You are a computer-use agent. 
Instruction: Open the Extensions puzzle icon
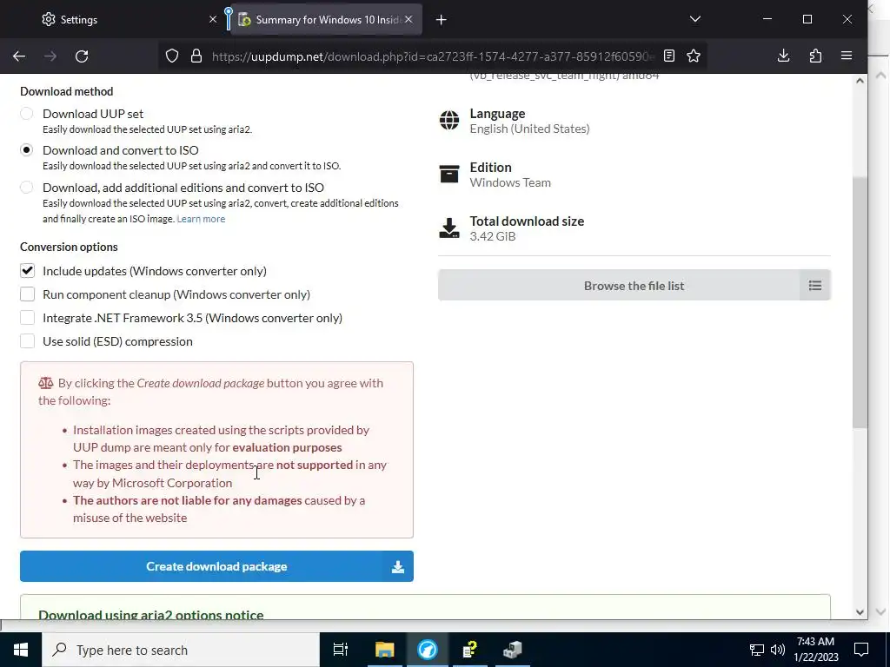(815, 56)
